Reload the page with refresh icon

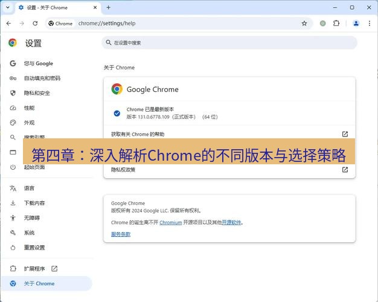click(35, 24)
